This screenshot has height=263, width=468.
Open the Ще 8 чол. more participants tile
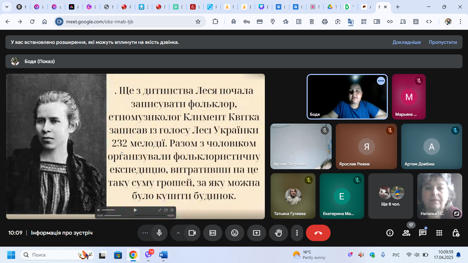pos(391,196)
